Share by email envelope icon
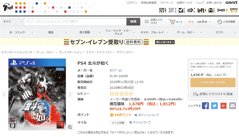The image size is (239, 137). [x=232, y=106]
